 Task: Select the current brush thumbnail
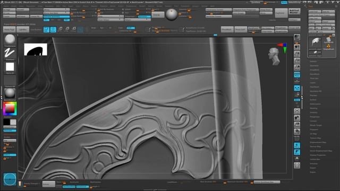pyautogui.click(x=10, y=40)
